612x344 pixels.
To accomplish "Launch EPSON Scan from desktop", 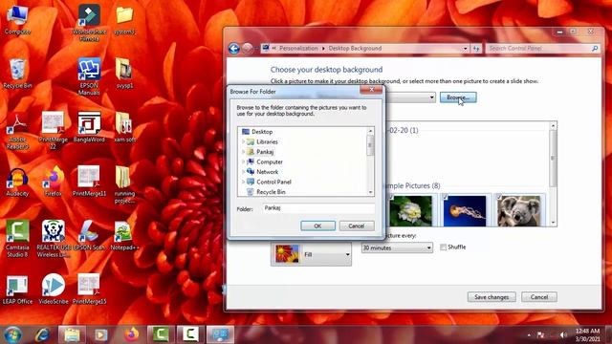I will (89, 236).
